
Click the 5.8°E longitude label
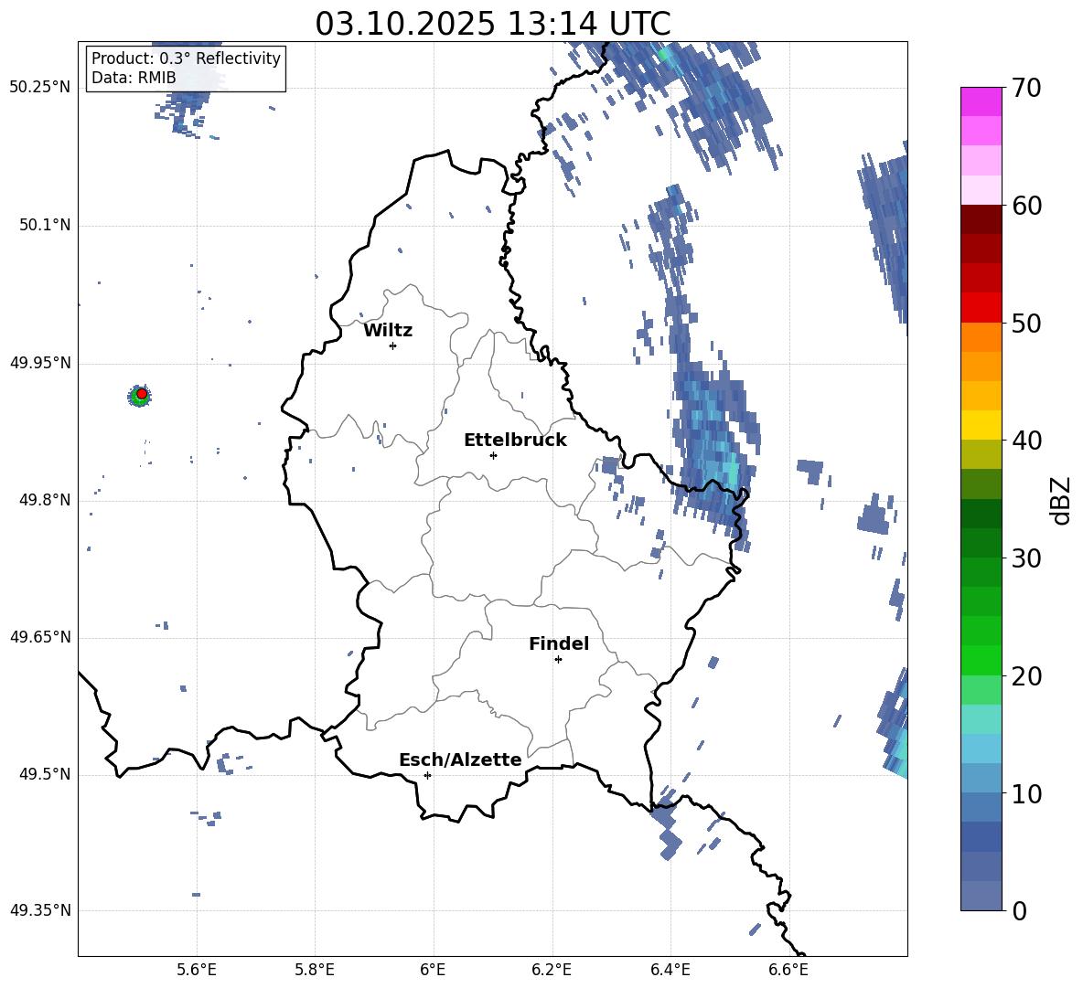pos(315,970)
